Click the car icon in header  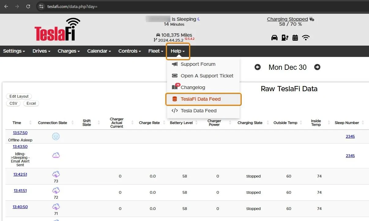(274, 38)
